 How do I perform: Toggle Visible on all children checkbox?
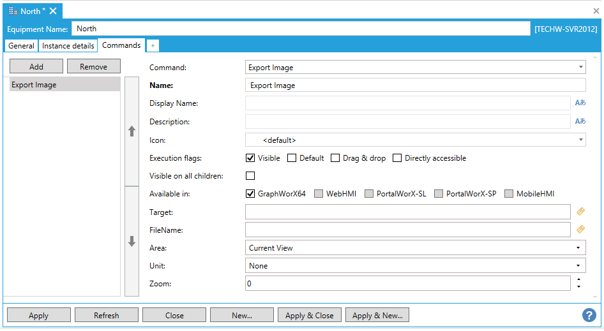[x=250, y=176]
